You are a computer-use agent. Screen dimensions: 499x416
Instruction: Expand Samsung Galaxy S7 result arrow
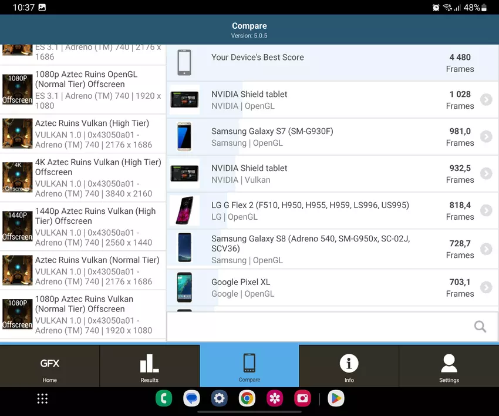pyautogui.click(x=486, y=137)
